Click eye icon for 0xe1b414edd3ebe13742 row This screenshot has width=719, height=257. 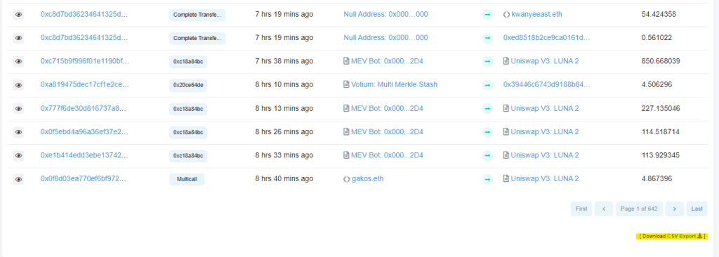click(18, 156)
